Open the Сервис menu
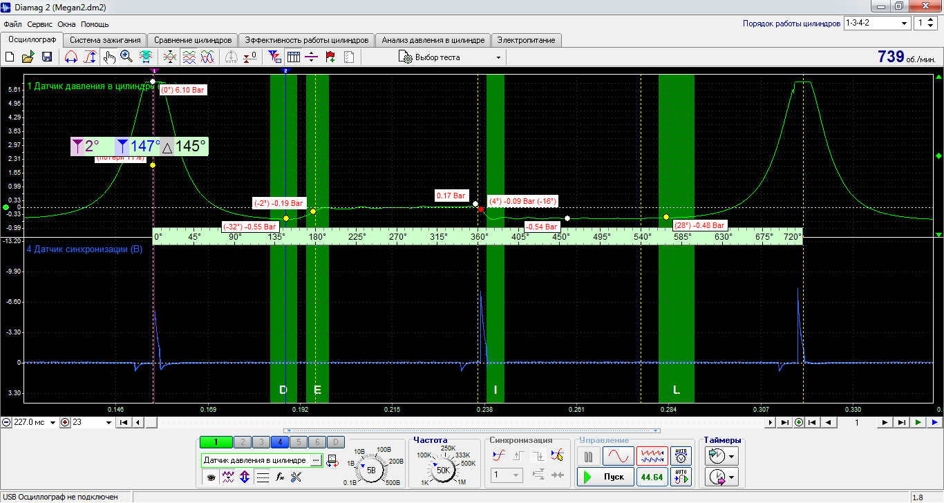 (x=40, y=23)
